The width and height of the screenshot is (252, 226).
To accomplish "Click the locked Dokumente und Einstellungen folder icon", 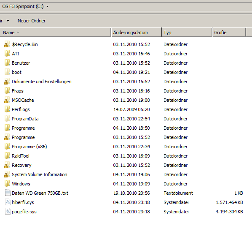I will (x=7, y=82).
